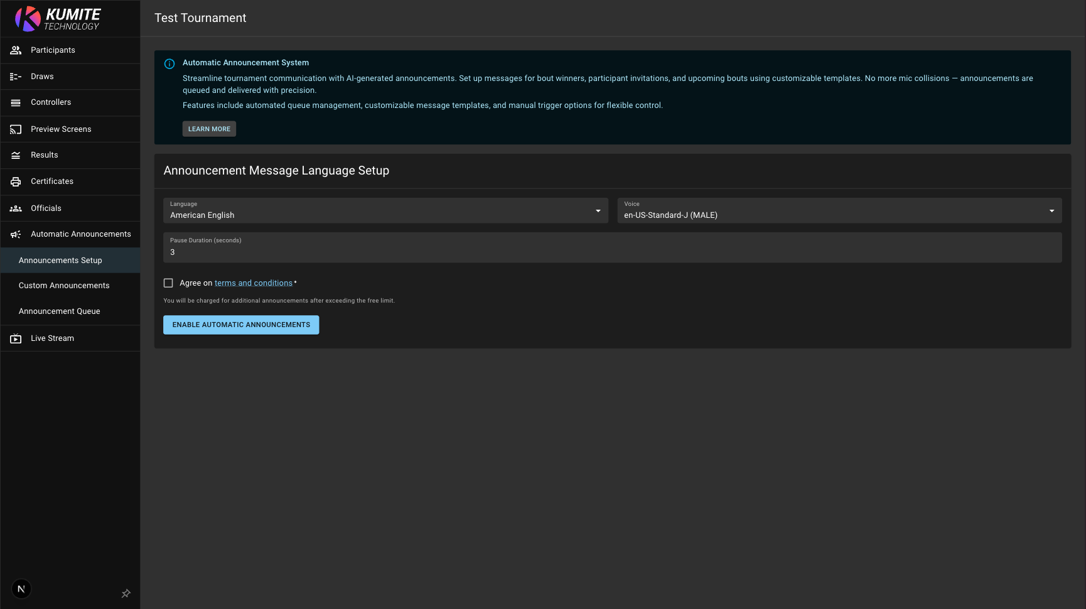Click the Automatic Announcements megaphone icon
This screenshot has width=1086, height=609.
(16, 234)
